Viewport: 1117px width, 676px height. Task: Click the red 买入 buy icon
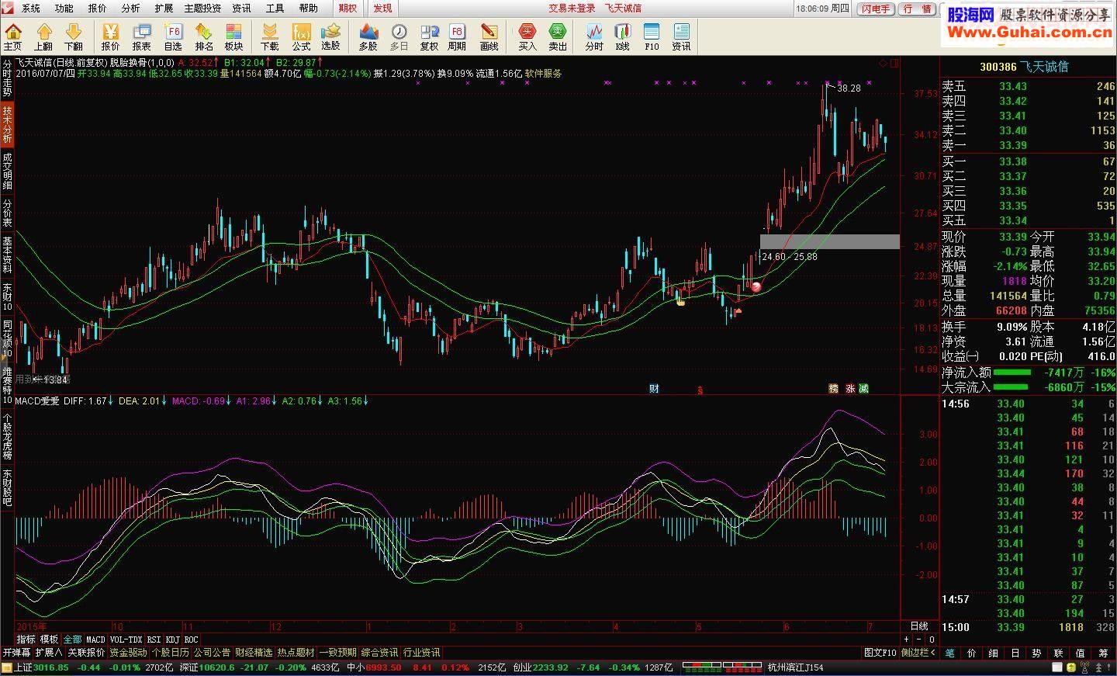527,36
